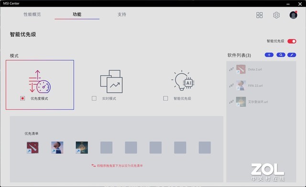Search software list with magnifier button
The image size is (306, 187).
tap(281, 55)
